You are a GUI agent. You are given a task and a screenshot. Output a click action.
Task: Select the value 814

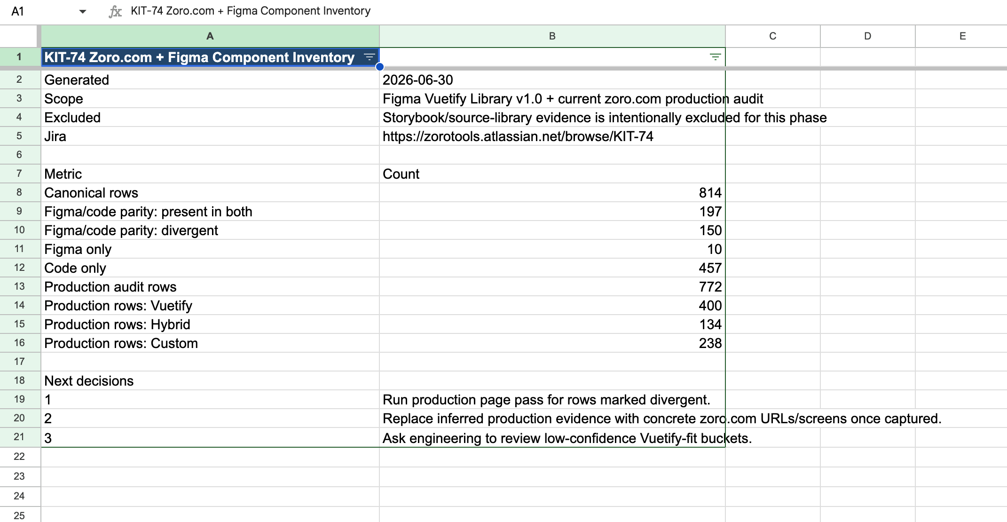pyautogui.click(x=552, y=192)
